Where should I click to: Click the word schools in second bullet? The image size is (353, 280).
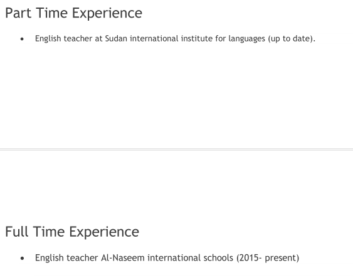coord(218,257)
